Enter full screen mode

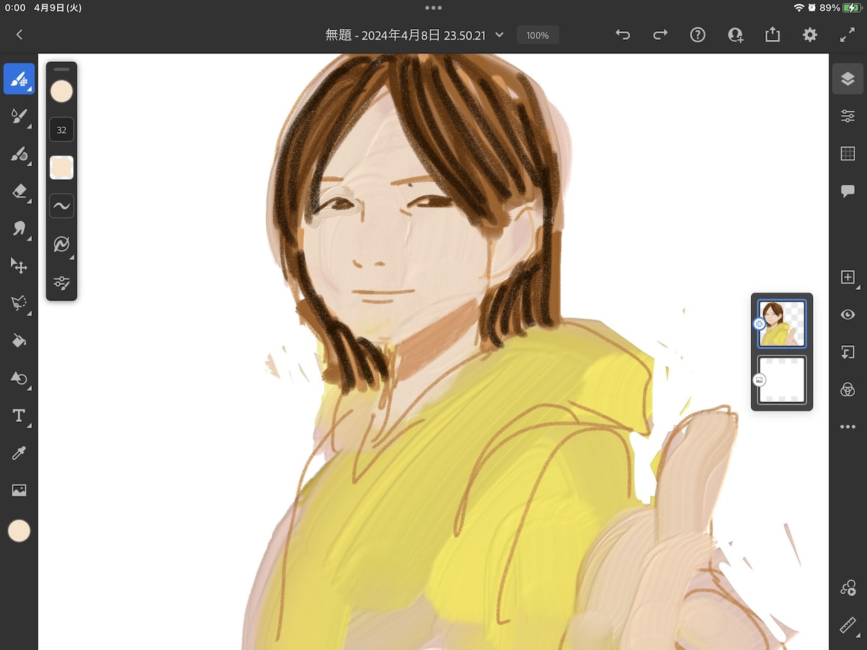click(x=848, y=35)
